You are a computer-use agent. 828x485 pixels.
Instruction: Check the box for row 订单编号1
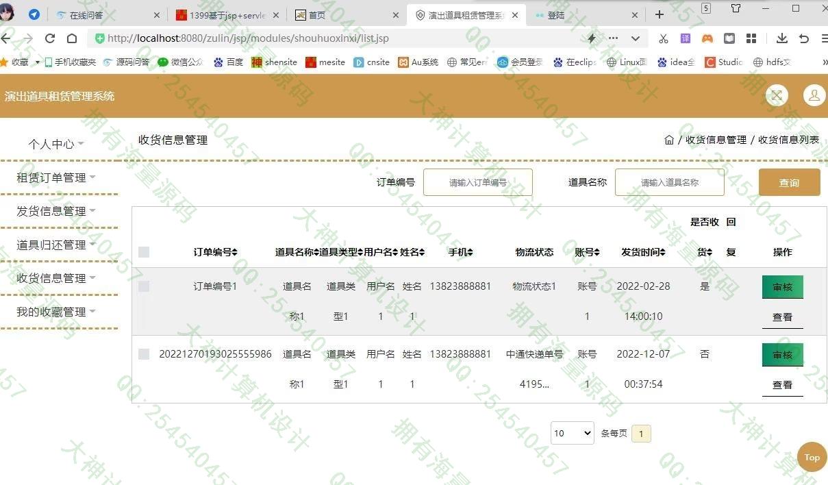coord(144,286)
